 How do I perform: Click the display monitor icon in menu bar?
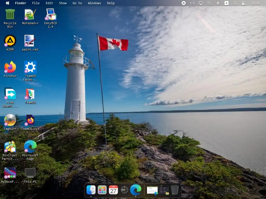(201, 3)
